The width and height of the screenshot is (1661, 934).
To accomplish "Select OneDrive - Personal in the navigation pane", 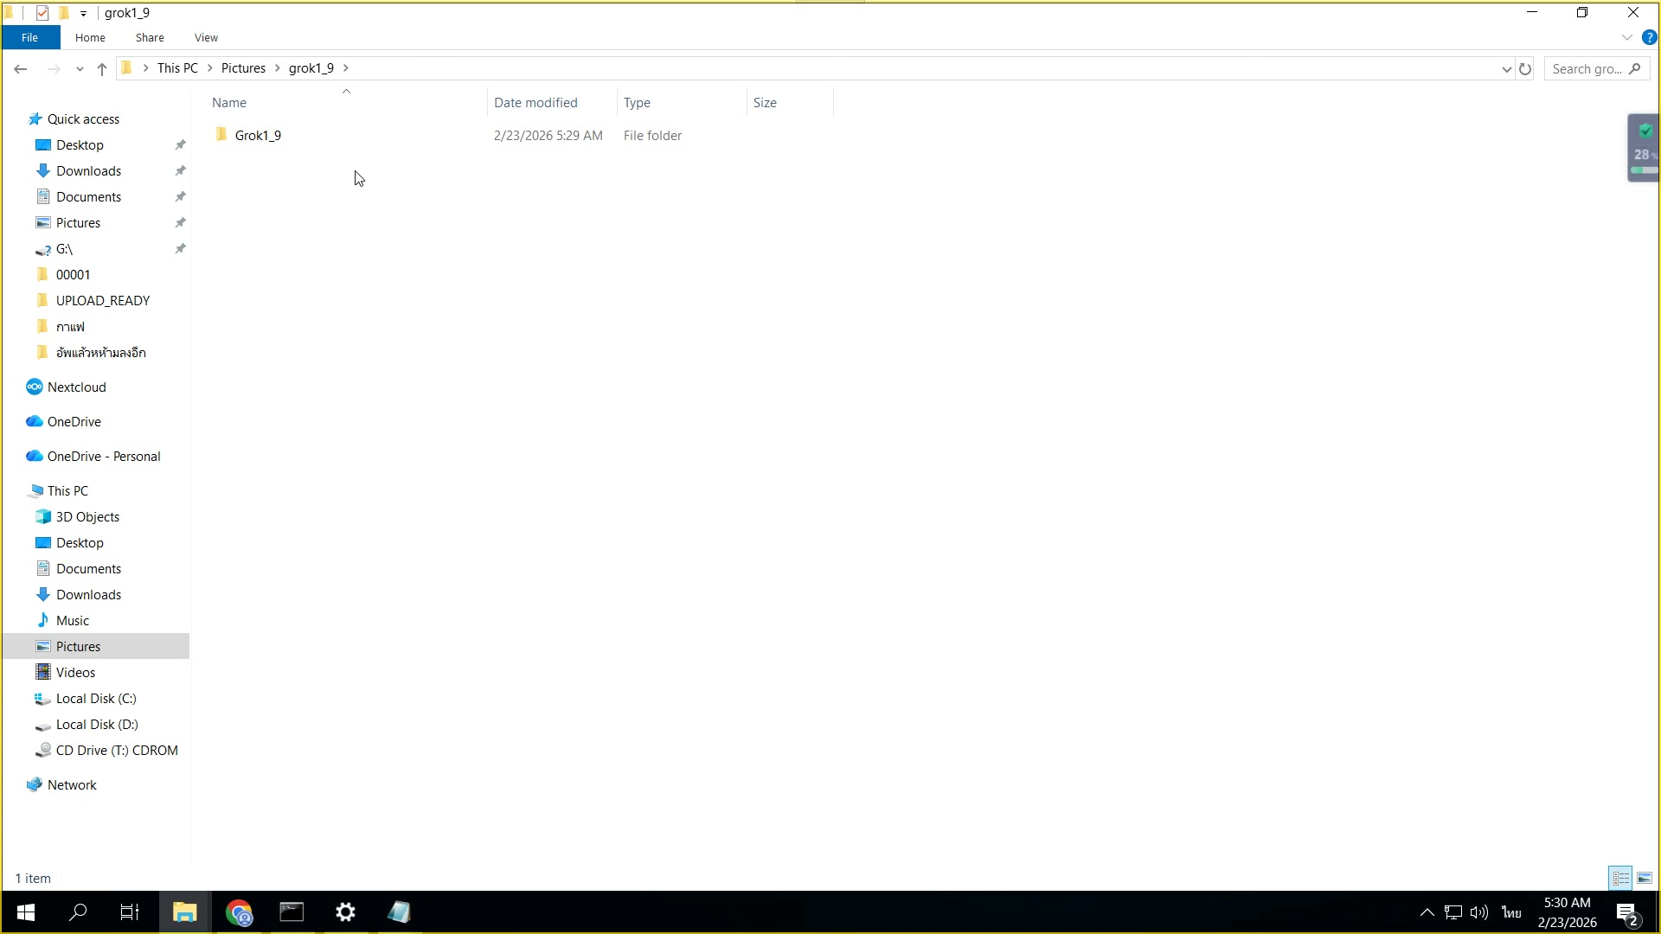I will [x=102, y=456].
